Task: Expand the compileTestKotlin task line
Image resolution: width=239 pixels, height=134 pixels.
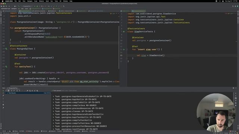Action: tap(72, 120)
